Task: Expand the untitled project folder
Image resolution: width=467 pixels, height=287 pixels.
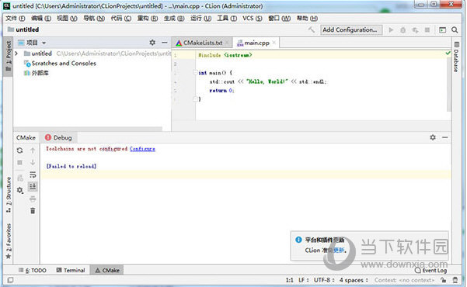Action: tap(16, 54)
